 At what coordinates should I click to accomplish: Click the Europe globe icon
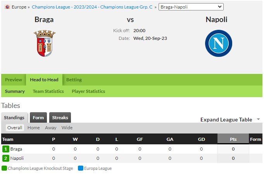[x=7, y=7]
